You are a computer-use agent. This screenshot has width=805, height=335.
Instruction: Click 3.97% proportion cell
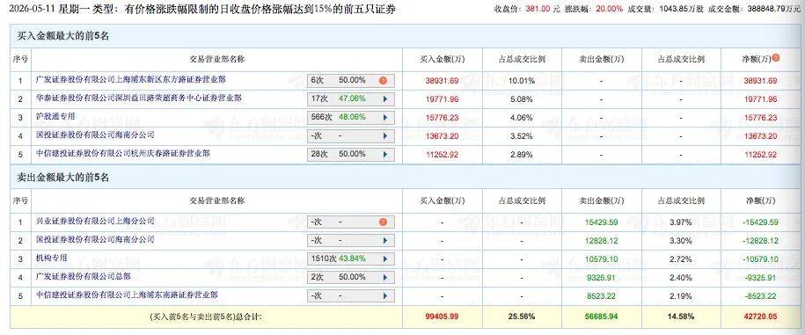[681, 222]
